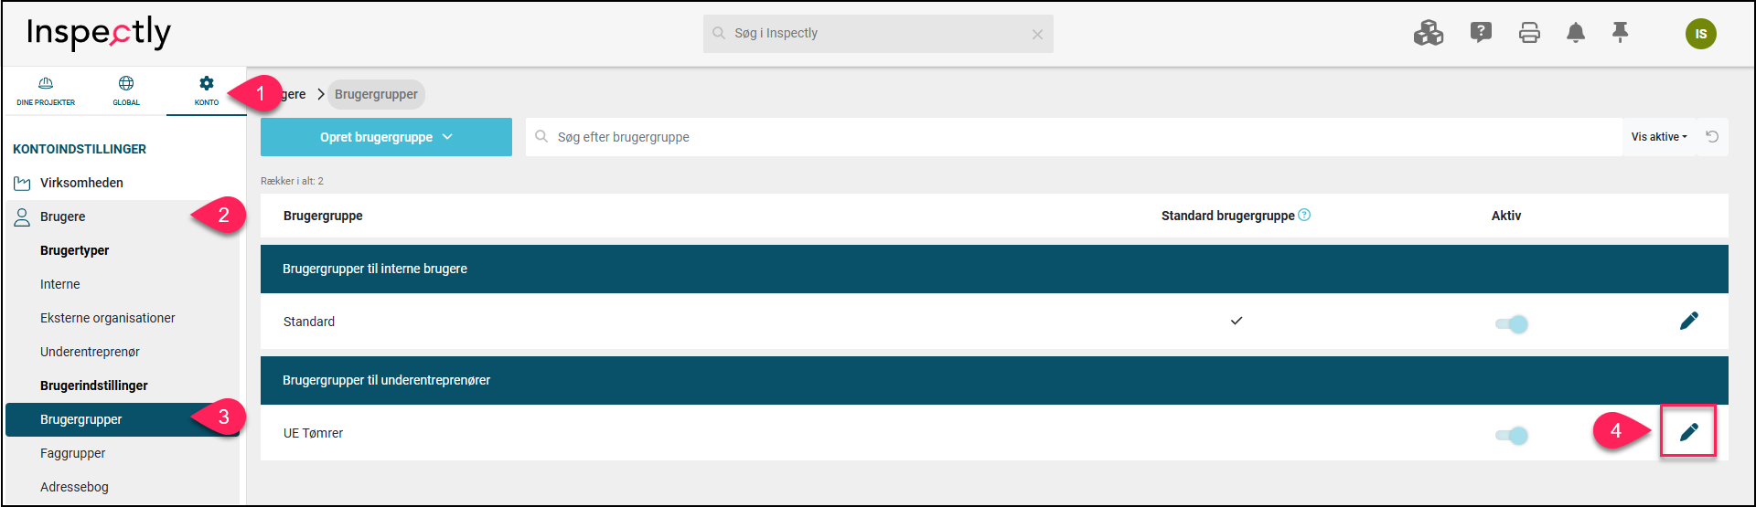Open the notifications bell
1756x507 pixels.
[x=1575, y=33]
